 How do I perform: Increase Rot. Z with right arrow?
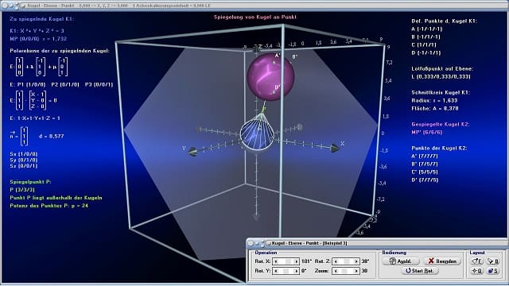[x=356, y=261]
